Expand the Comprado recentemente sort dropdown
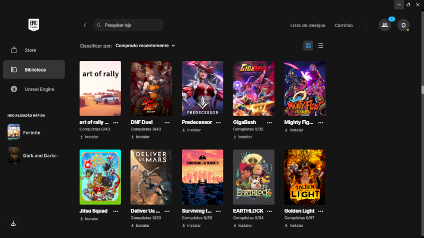The image size is (424, 238). pyautogui.click(x=145, y=46)
